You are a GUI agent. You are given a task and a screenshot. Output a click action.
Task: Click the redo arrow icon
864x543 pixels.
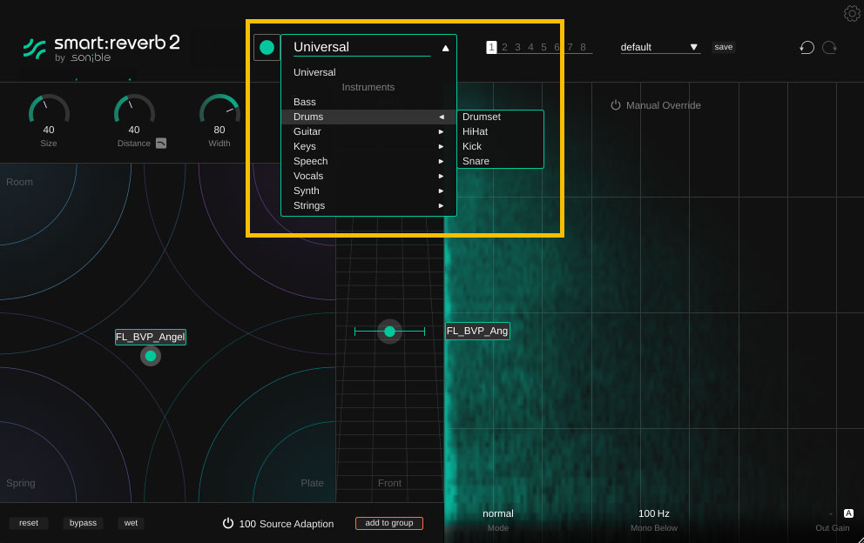tap(830, 47)
